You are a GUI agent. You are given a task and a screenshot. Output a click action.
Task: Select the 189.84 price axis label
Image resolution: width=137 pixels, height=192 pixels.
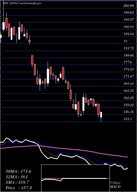(x=129, y=34)
